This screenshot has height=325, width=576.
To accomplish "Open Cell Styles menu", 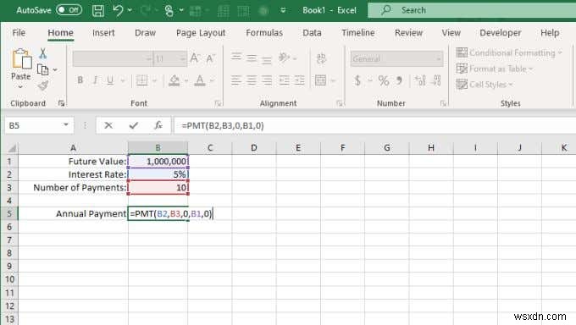I will tap(485, 85).
